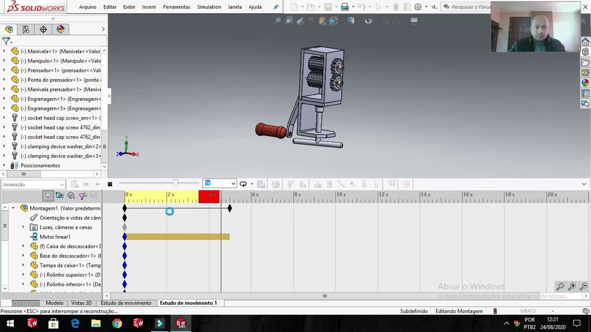Pin the menu bar pushpin
591x332 pixels.
click(x=276, y=7)
